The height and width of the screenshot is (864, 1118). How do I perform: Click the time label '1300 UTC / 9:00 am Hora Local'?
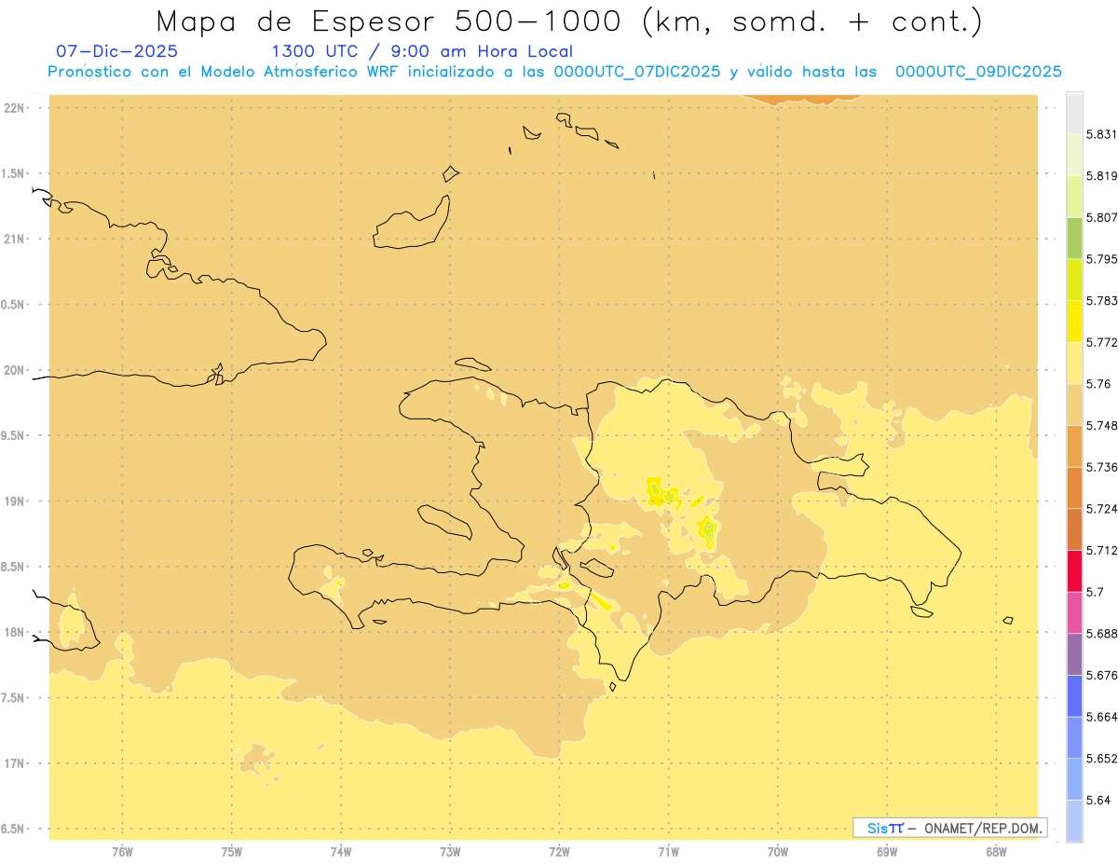coord(421,51)
